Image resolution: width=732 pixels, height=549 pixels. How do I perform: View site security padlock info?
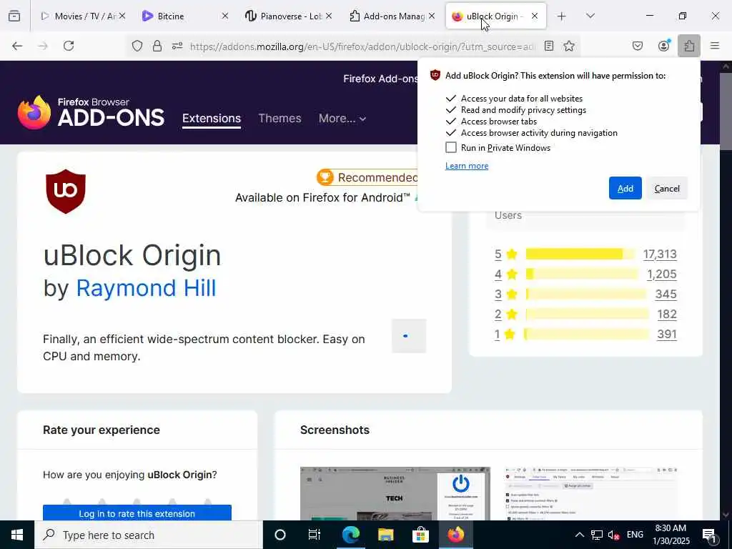[x=157, y=46]
